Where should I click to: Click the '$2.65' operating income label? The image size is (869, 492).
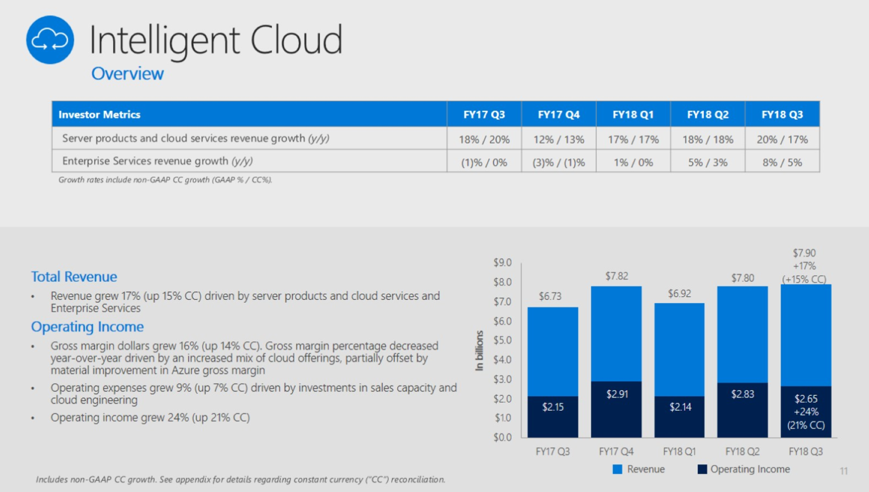[x=806, y=399]
